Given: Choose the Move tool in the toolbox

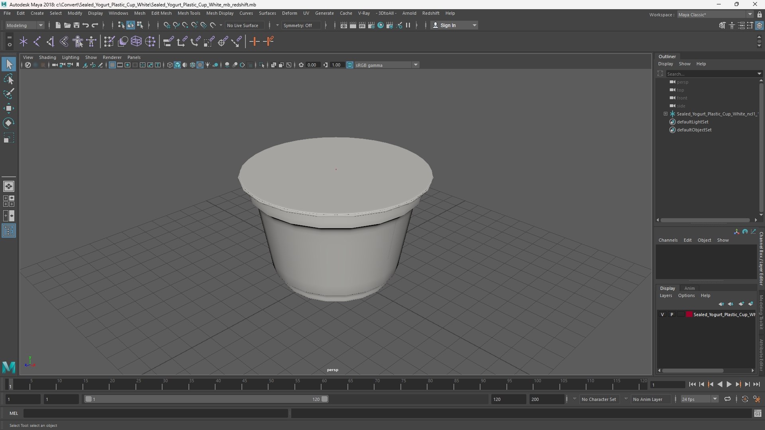Looking at the screenshot, I should [9, 108].
